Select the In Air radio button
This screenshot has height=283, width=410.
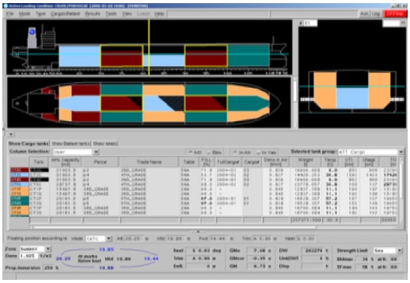(x=242, y=152)
